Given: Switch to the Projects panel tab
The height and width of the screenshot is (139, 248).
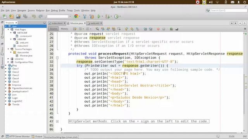Looking at the screenshot, I should coord(11,23).
